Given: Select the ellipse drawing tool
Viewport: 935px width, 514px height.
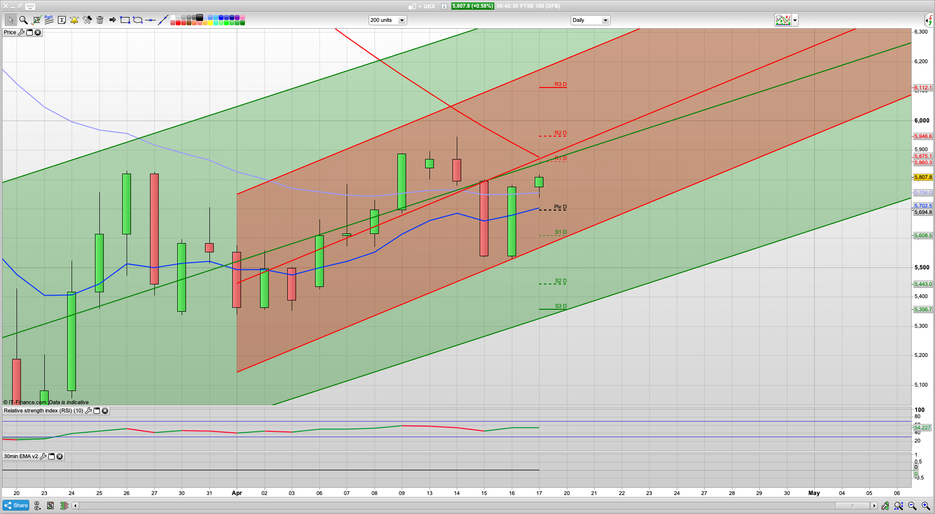Looking at the screenshot, I should tap(138, 20).
